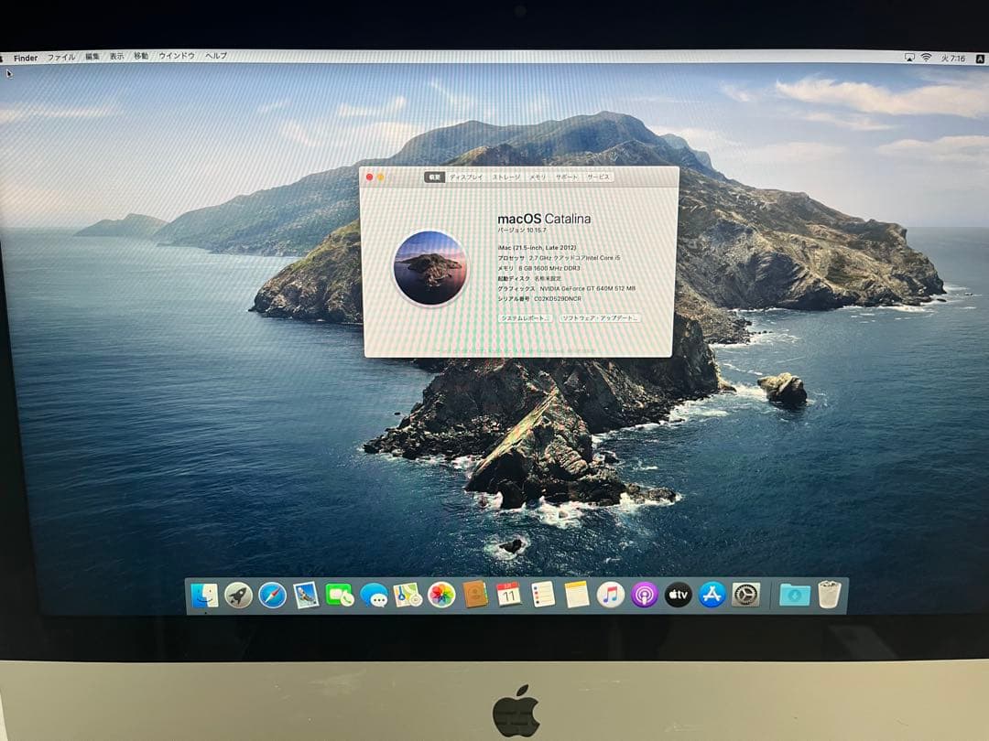Click the Wi-Fi status icon
This screenshot has height=741, width=989.
pyautogui.click(x=926, y=58)
